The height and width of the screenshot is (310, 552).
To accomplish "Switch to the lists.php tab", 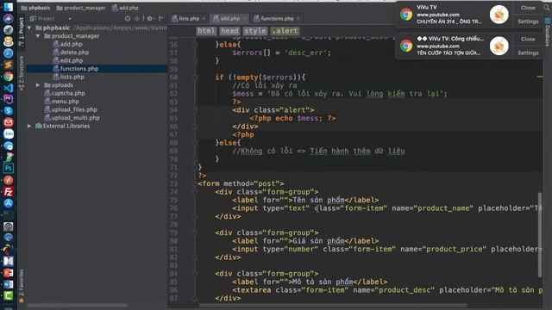I will coord(189,19).
